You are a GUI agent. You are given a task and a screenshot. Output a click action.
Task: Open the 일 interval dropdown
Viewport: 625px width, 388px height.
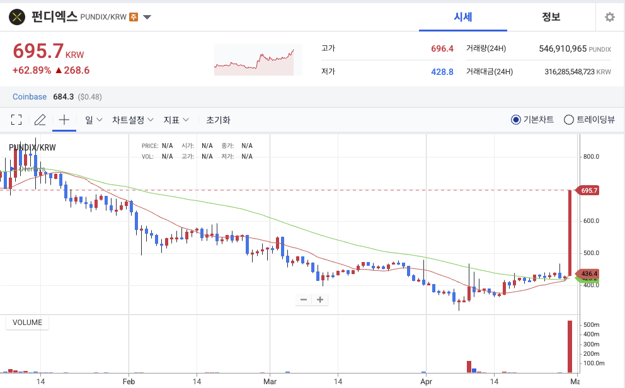[94, 120]
